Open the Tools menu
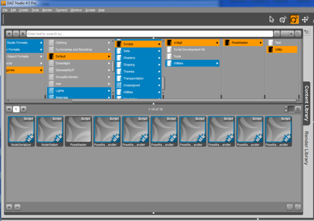This screenshot has height=221, width=314. [35, 10]
